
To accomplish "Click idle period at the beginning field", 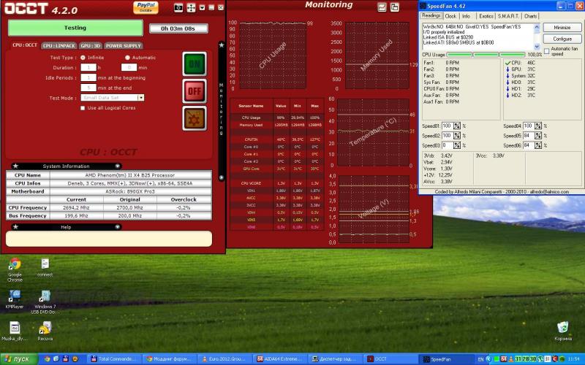I will click(x=88, y=78).
